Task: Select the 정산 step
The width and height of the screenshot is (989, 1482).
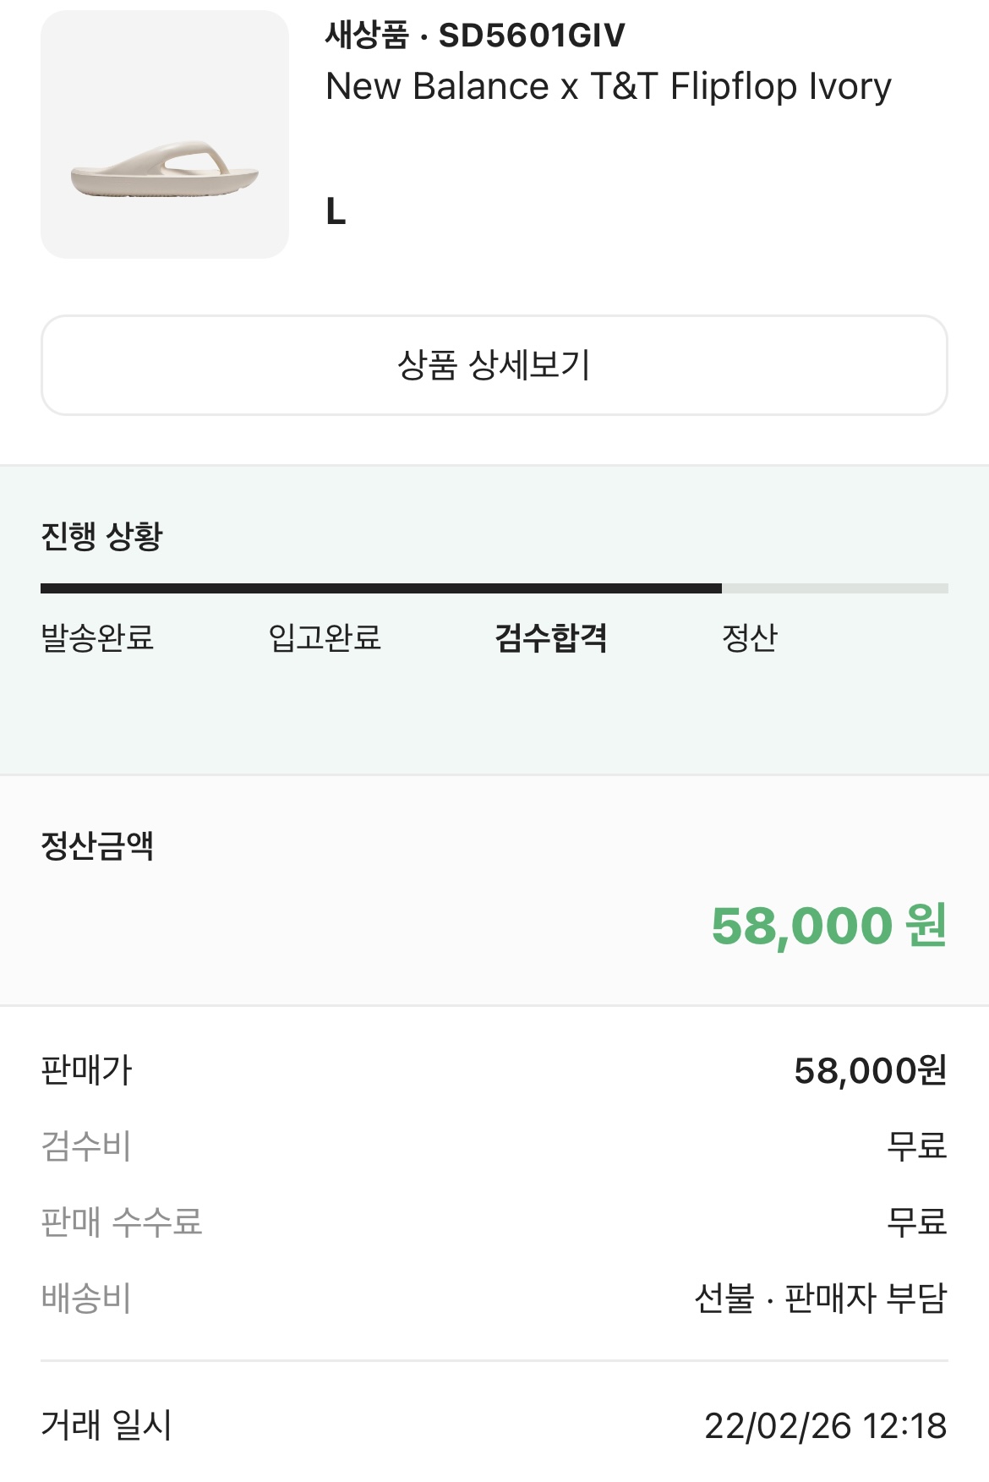Action: pyautogui.click(x=749, y=637)
